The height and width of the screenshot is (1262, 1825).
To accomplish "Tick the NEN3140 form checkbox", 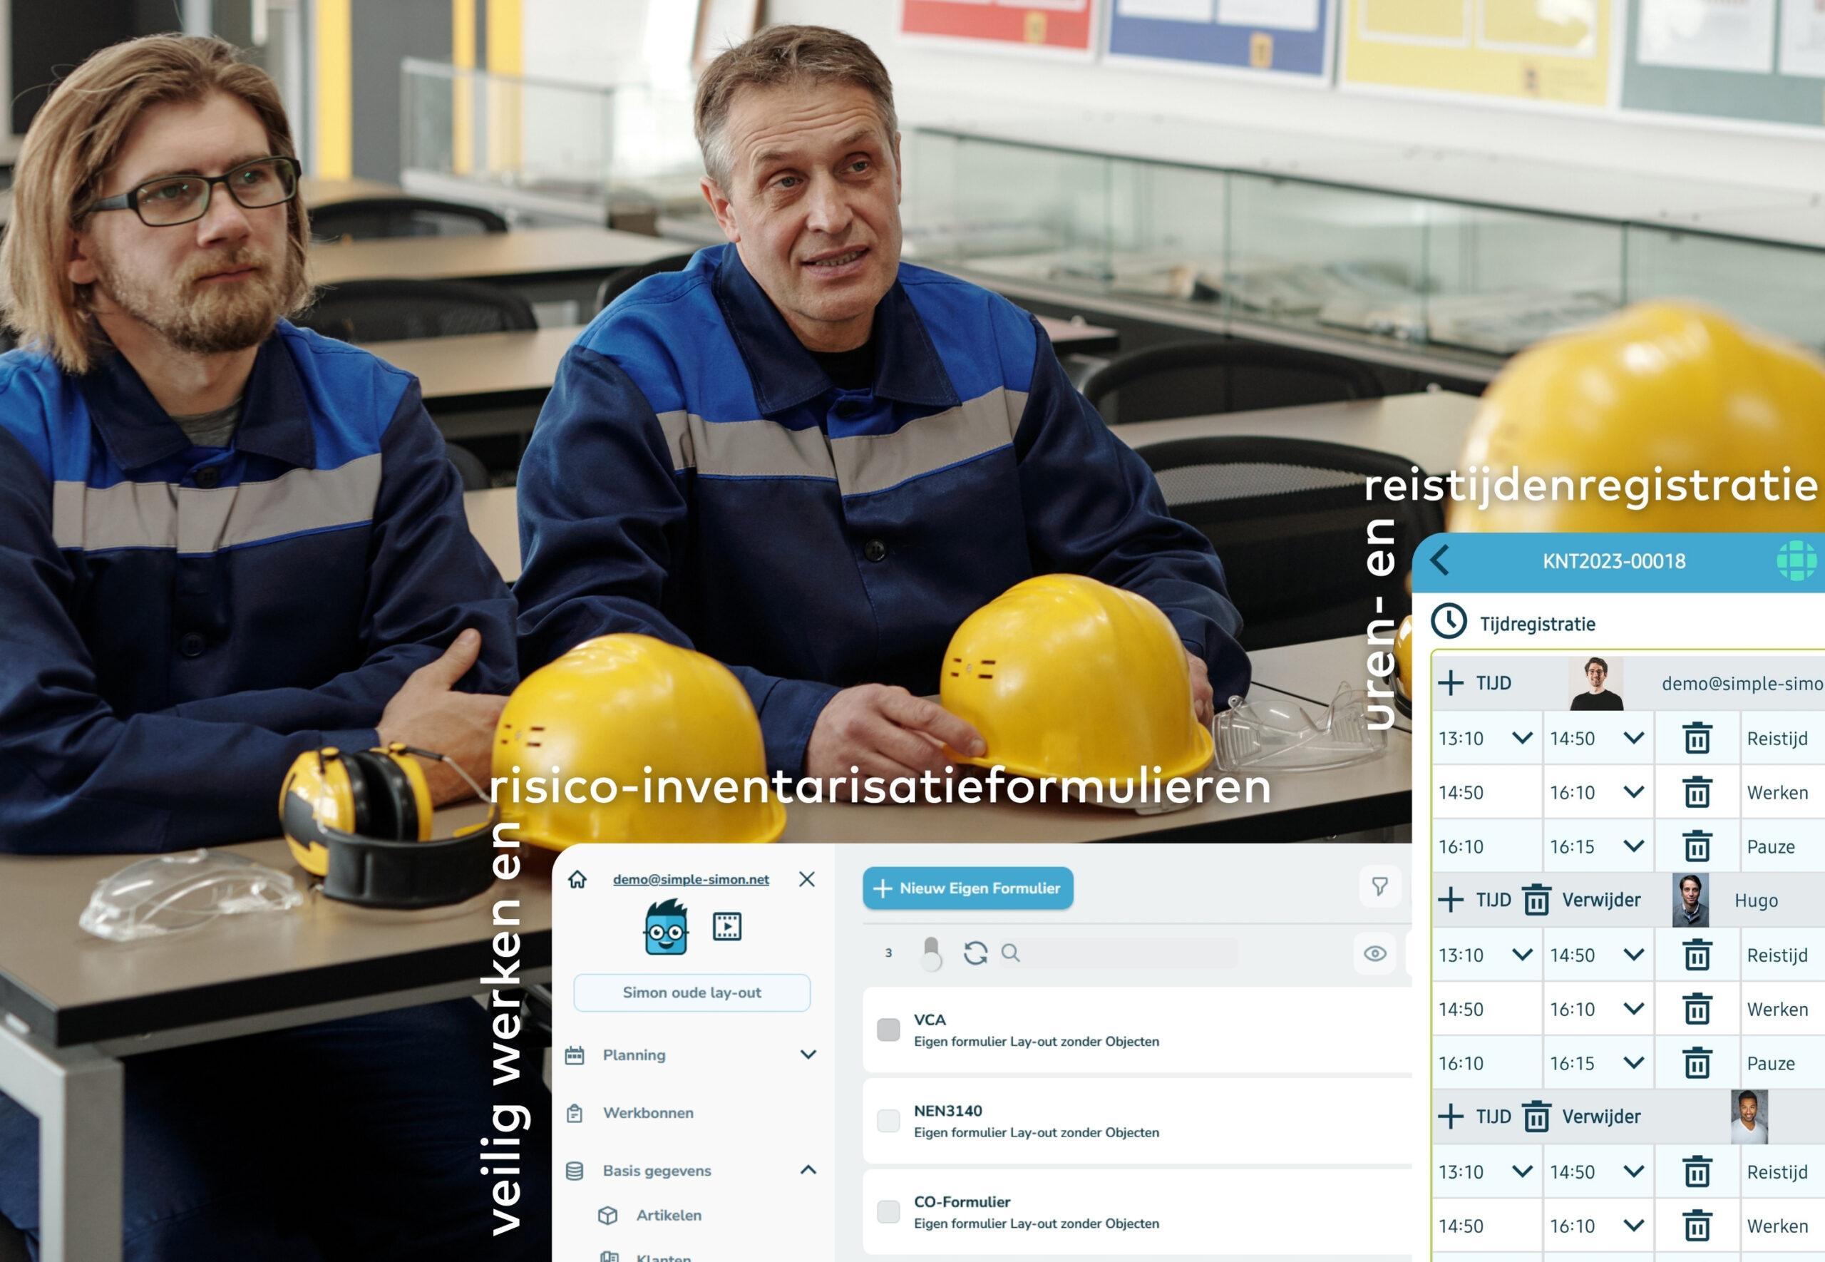I will tap(888, 1120).
